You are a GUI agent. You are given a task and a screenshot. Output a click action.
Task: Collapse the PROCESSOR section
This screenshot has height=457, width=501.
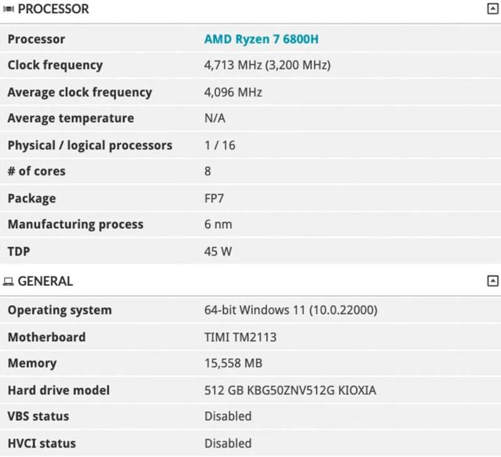(493, 9)
